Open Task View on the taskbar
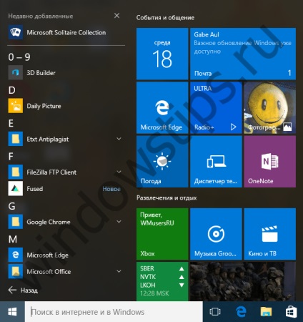 215,311
